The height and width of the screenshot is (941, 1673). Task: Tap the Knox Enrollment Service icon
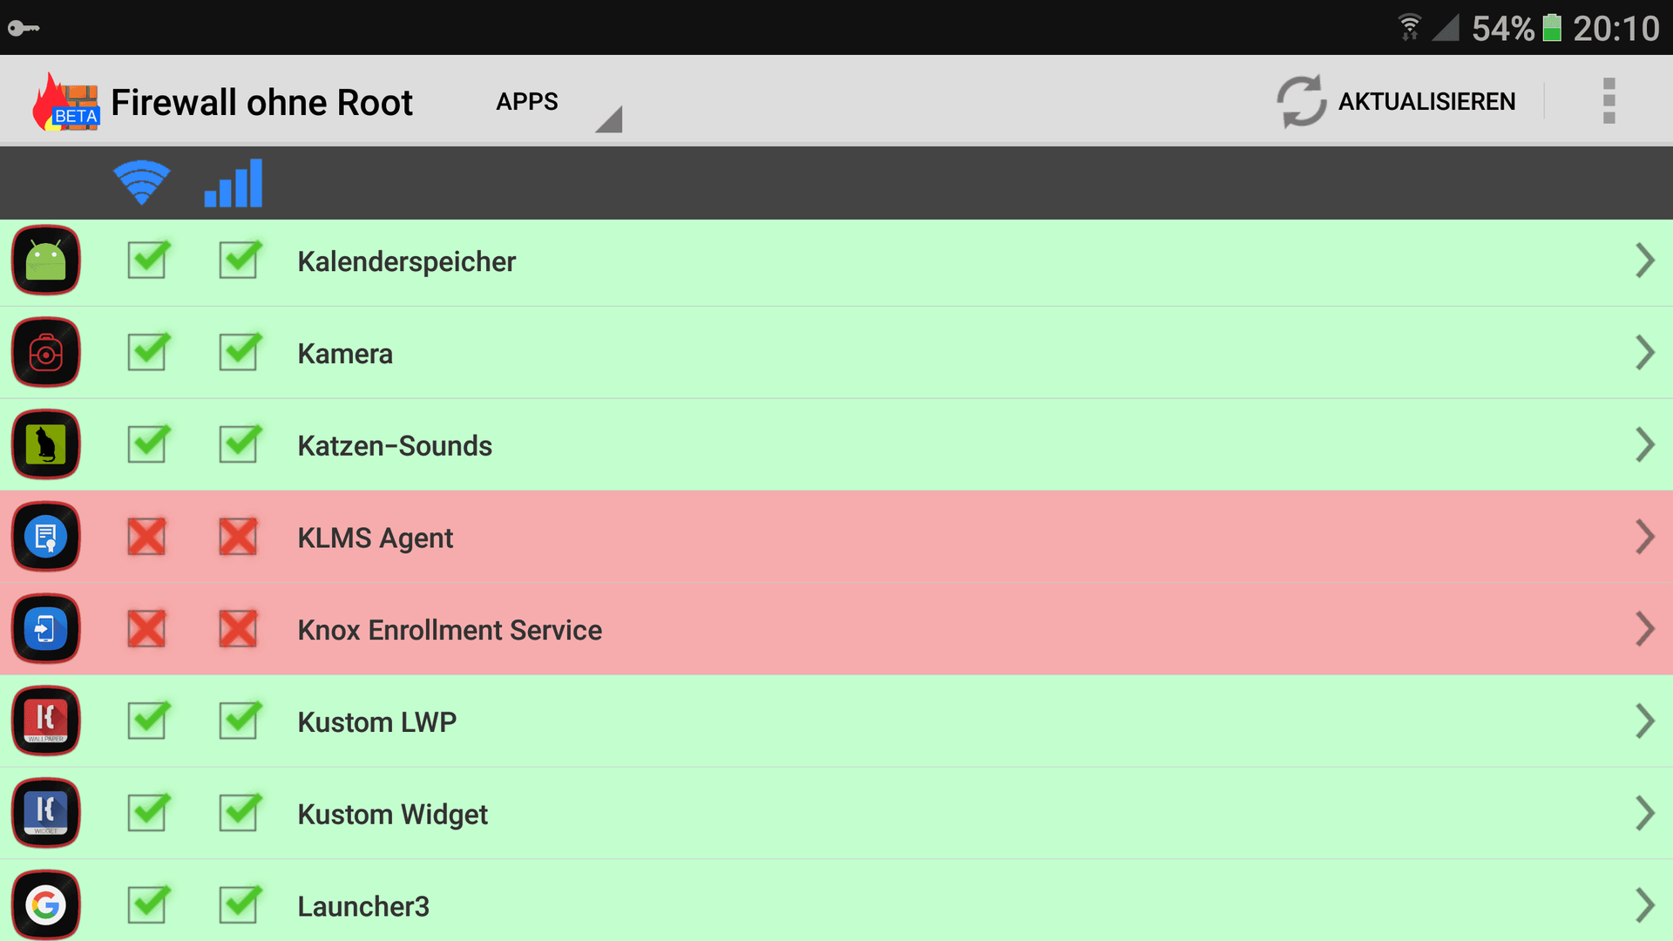[x=46, y=629]
